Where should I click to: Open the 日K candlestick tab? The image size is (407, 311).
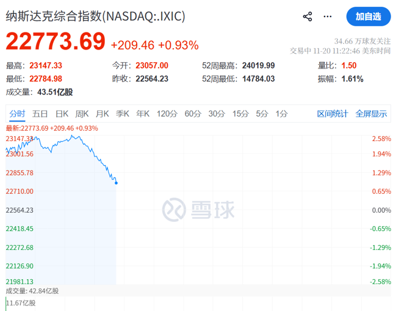(62, 114)
